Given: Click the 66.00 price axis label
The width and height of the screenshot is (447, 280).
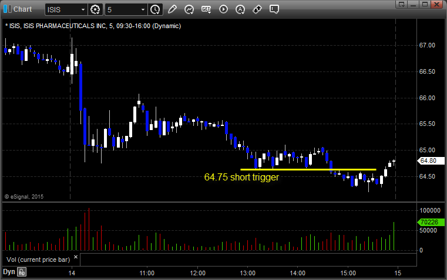Looking at the screenshot, I should click(427, 98).
